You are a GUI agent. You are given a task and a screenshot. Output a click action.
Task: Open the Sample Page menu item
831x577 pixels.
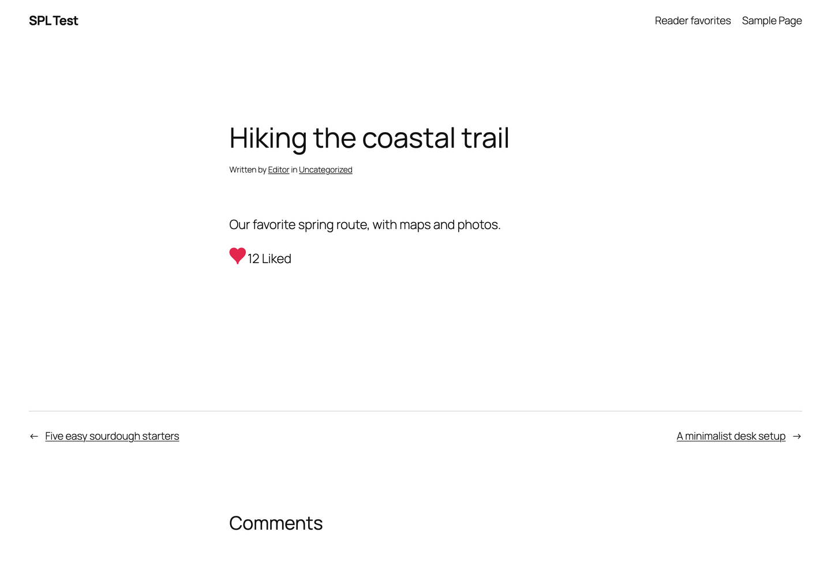point(772,21)
